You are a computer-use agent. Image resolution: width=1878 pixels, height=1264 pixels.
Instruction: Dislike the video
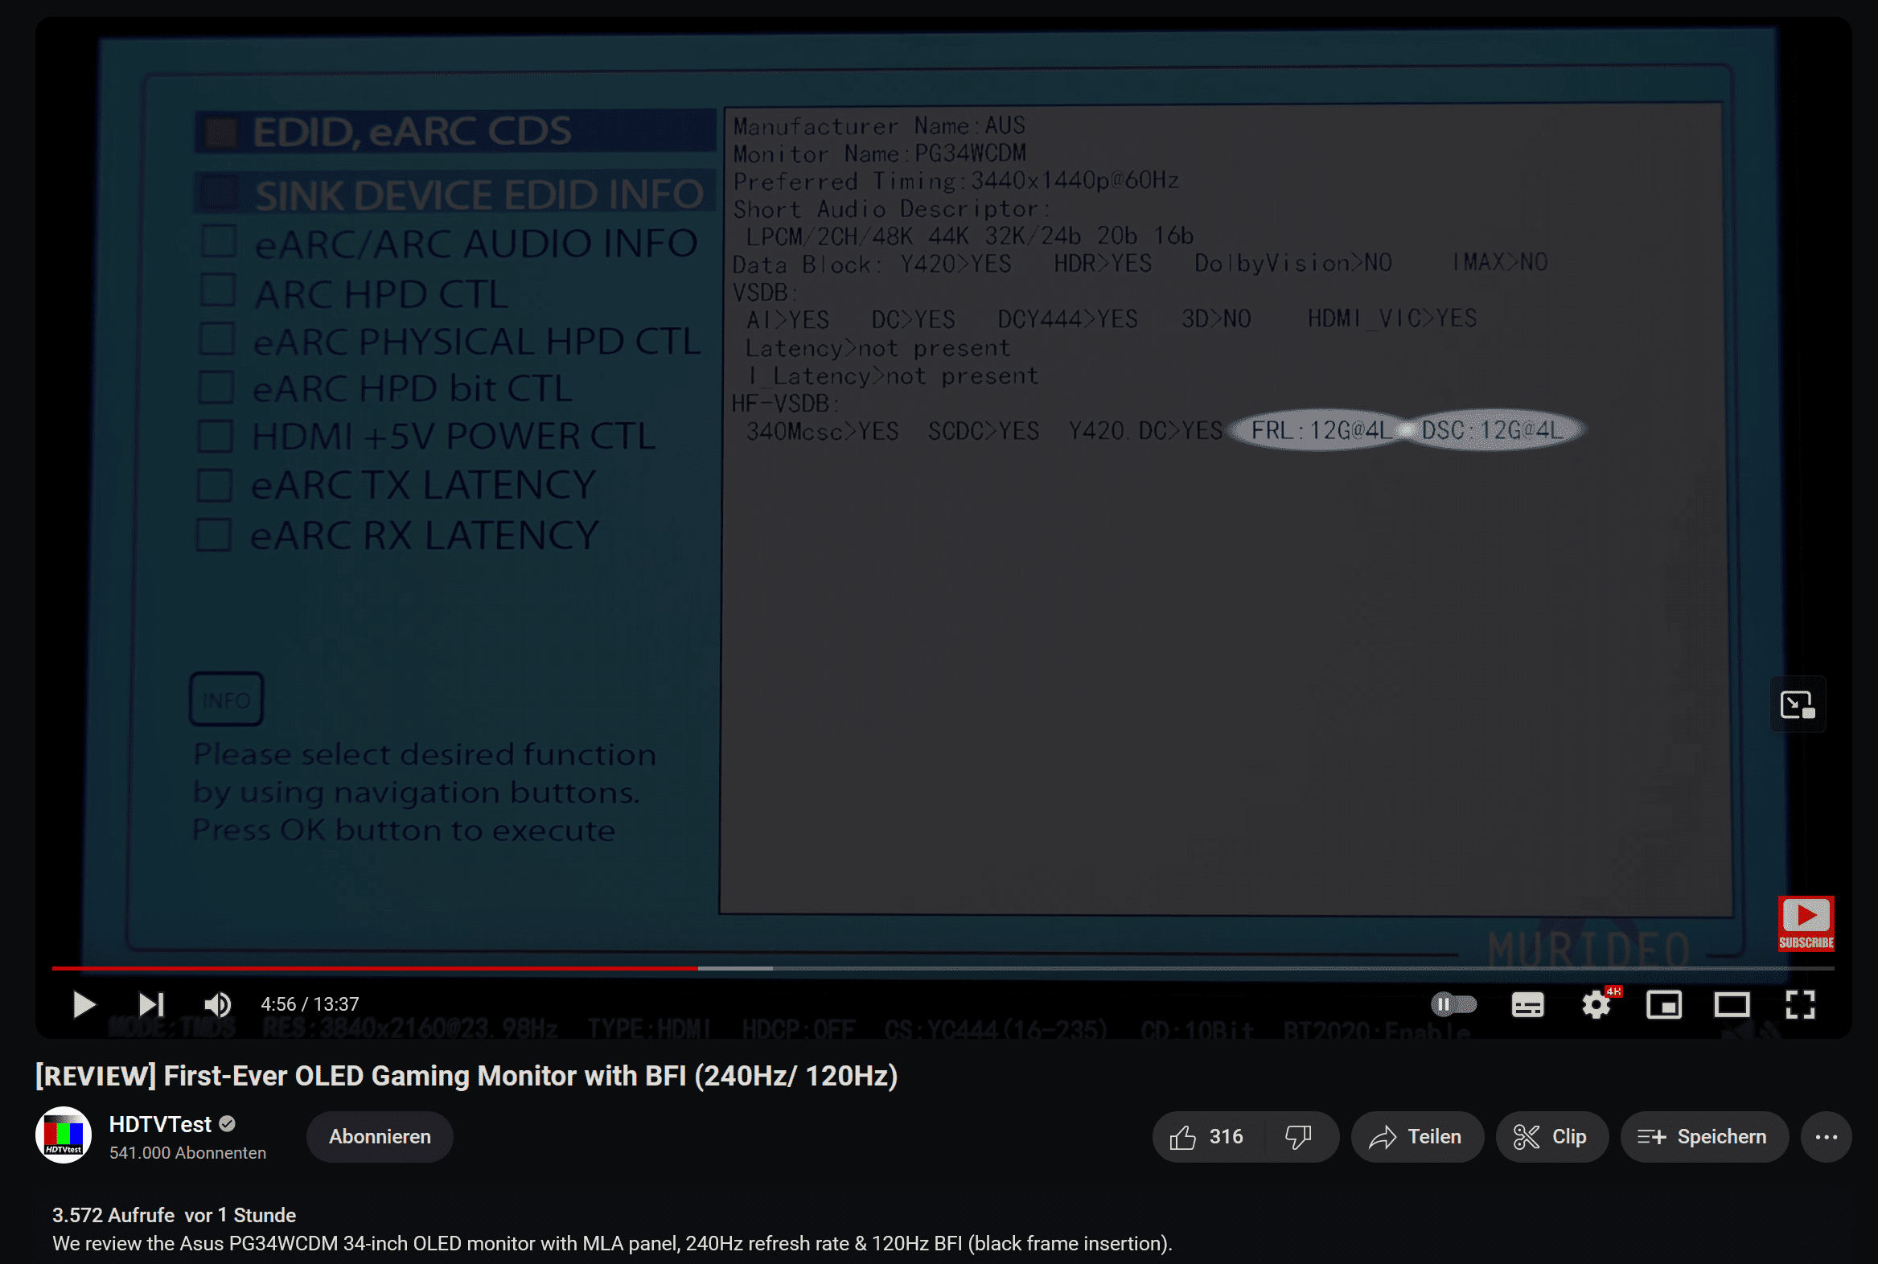[1298, 1137]
